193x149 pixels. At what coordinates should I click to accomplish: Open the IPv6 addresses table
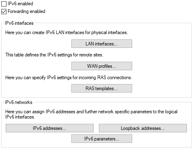click(x=49, y=128)
